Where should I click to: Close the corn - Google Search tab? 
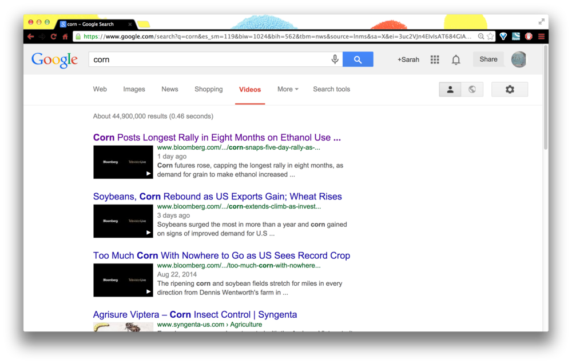pos(130,24)
